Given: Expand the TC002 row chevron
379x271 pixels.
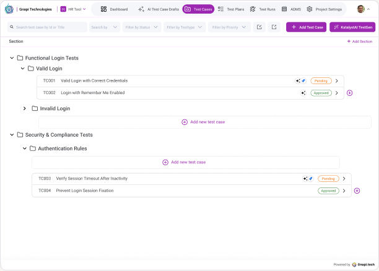Looking at the screenshot, I should point(337,93).
